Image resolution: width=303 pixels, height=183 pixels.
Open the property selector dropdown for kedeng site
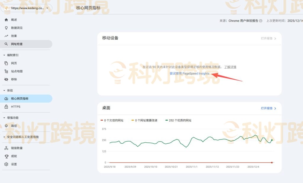pyautogui.click(x=26, y=8)
